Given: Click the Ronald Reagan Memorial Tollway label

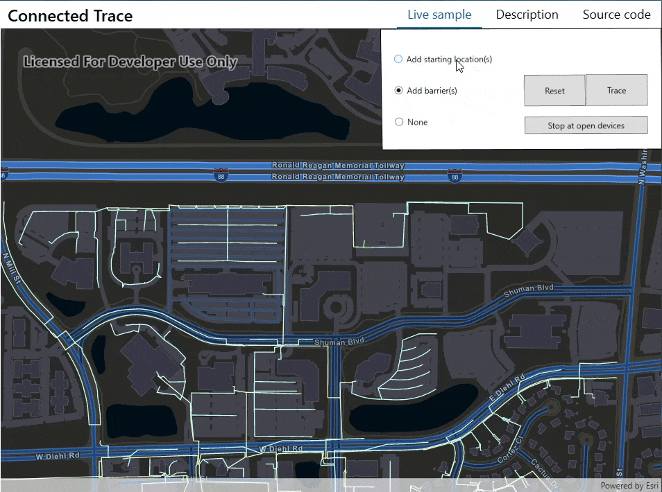Looking at the screenshot, I should click(x=338, y=166).
